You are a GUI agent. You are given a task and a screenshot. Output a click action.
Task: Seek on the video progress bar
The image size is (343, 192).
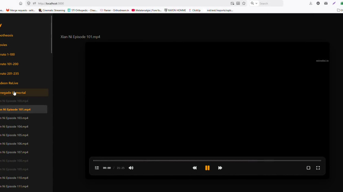(x=207, y=161)
